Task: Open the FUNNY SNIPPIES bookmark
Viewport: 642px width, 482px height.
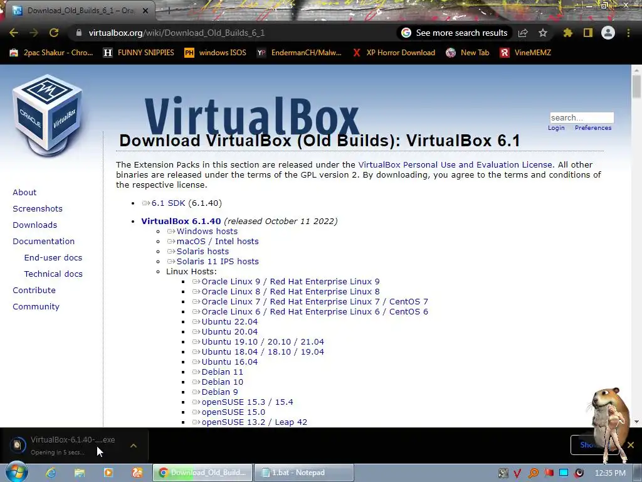Action: click(x=139, y=53)
